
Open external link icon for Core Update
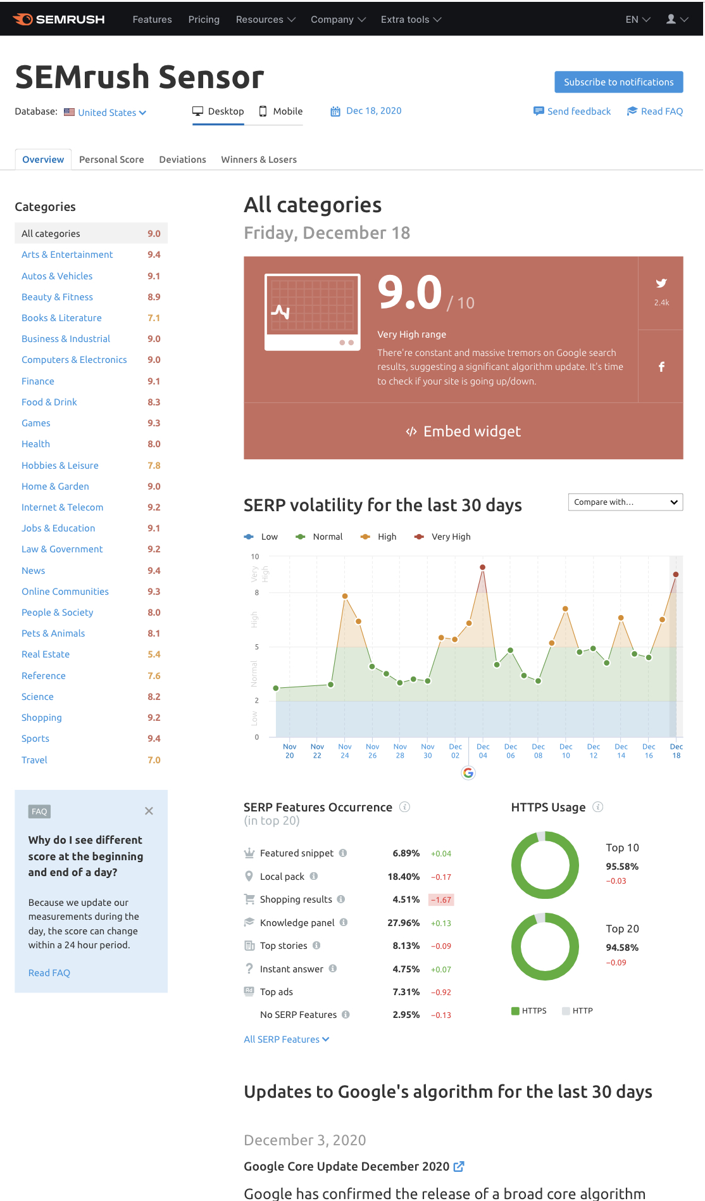click(459, 1166)
